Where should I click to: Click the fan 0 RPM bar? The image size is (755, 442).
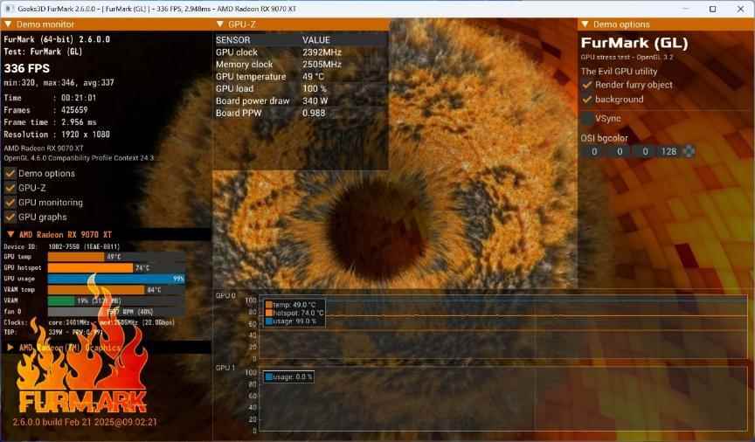[116, 312]
